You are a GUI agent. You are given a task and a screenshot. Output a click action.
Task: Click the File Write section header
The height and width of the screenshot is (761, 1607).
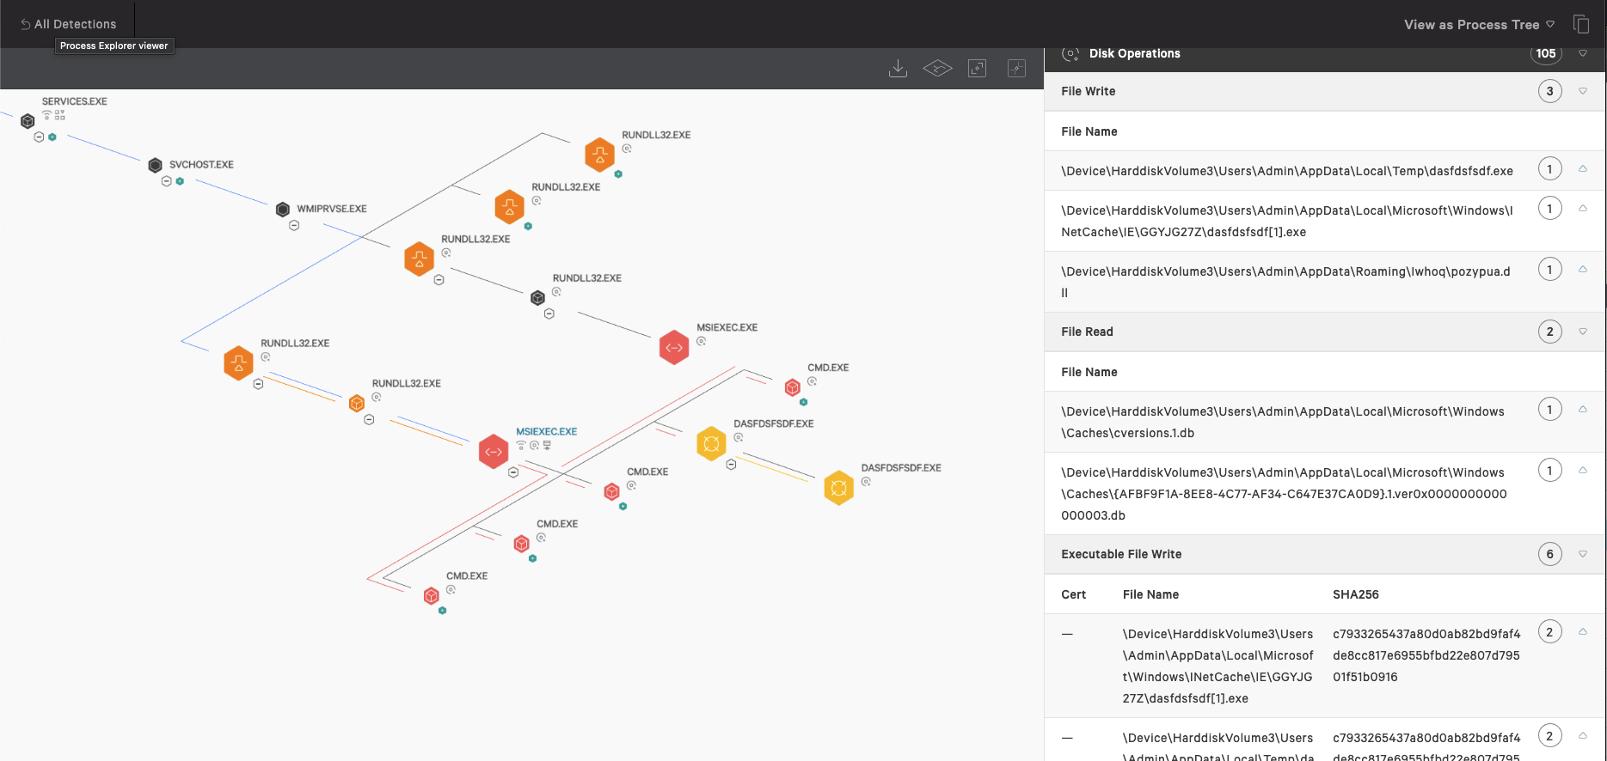(1324, 91)
